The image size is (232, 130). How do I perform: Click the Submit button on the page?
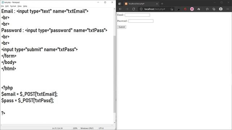122,27
